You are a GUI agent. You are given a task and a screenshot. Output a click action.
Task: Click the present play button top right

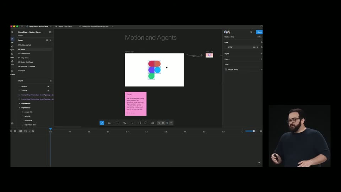(251, 32)
